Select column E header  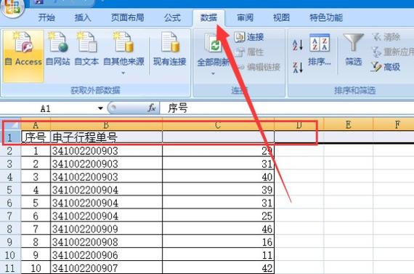[348, 125]
